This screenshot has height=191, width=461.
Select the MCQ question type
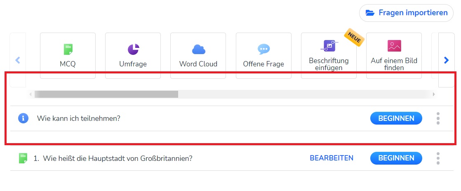[68, 56]
